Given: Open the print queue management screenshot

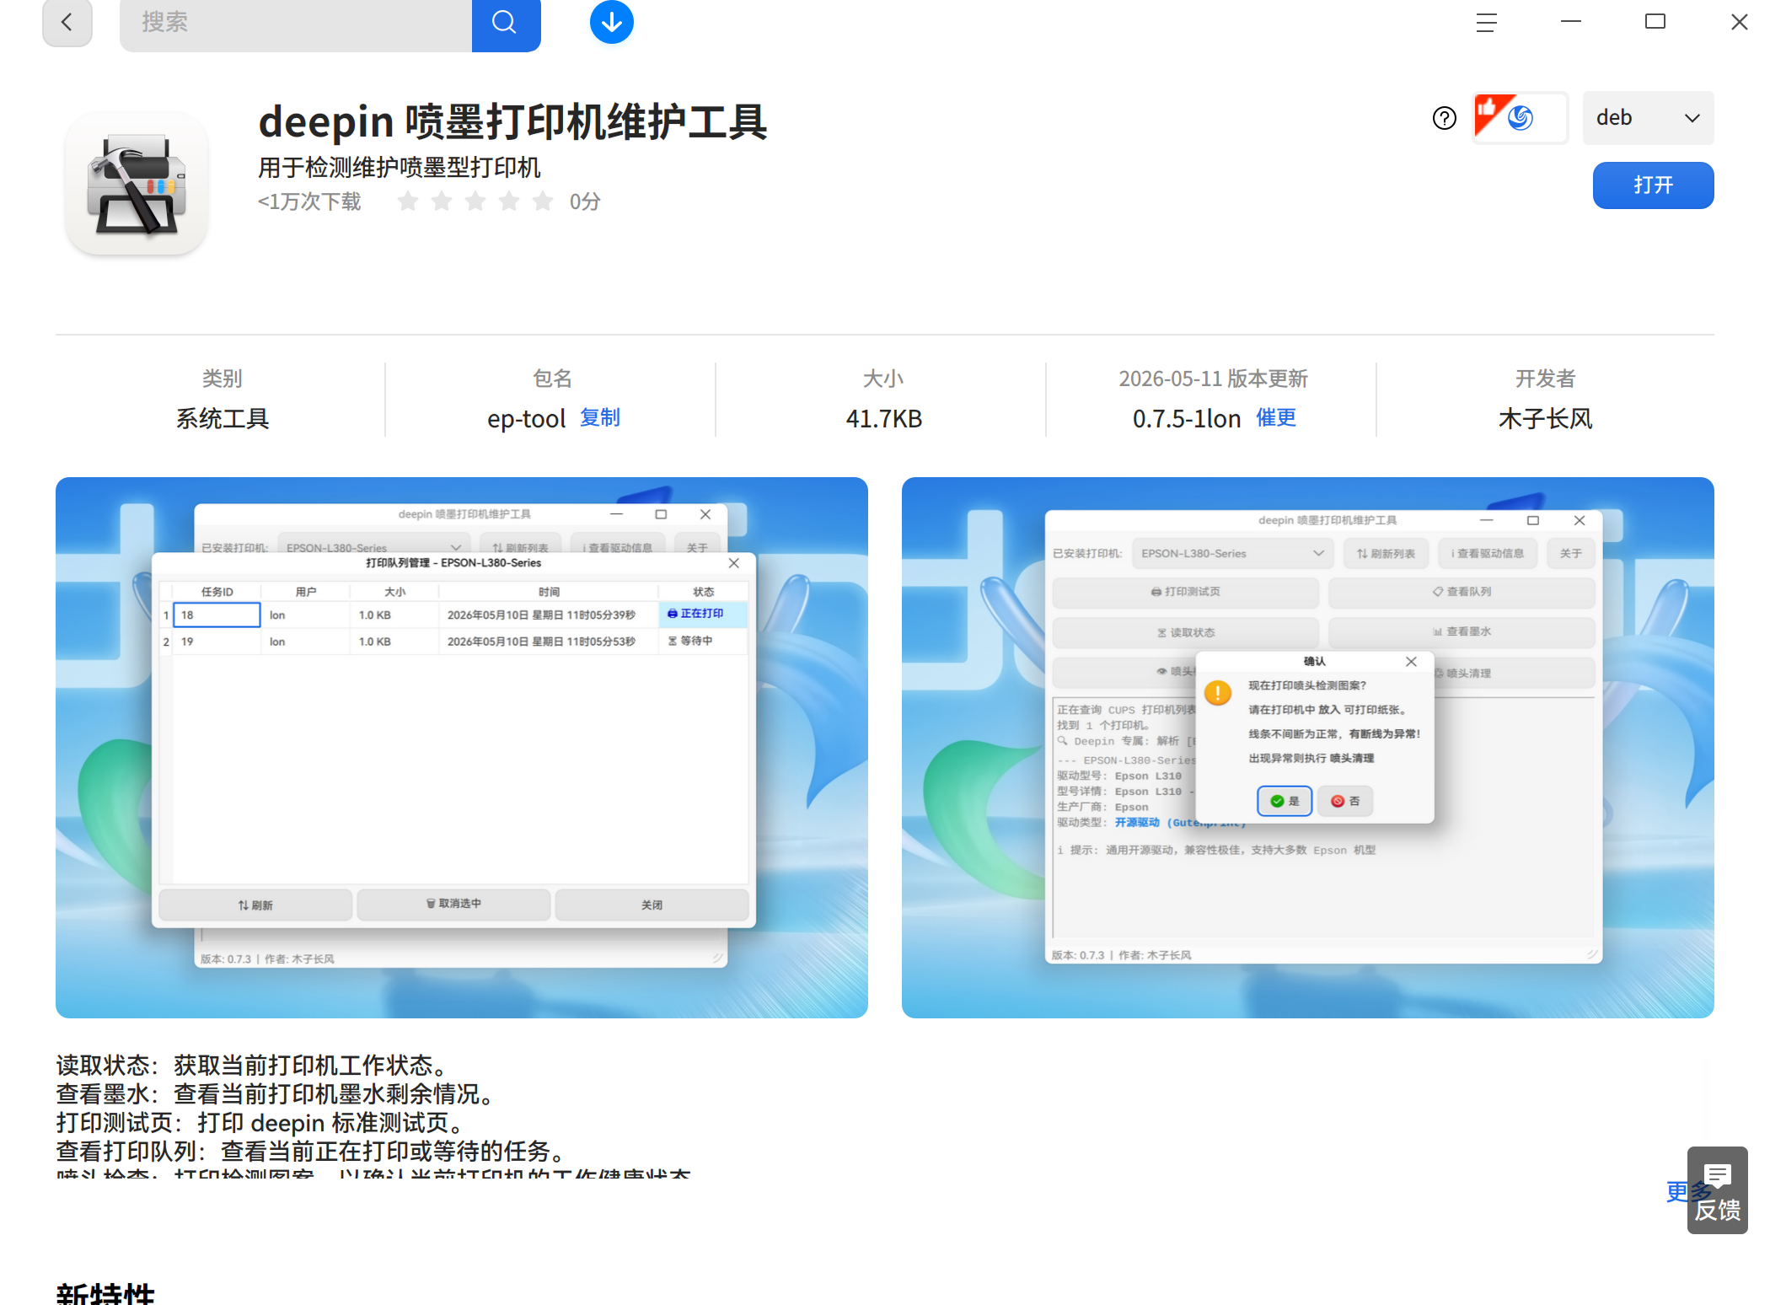Looking at the screenshot, I should 462,748.
